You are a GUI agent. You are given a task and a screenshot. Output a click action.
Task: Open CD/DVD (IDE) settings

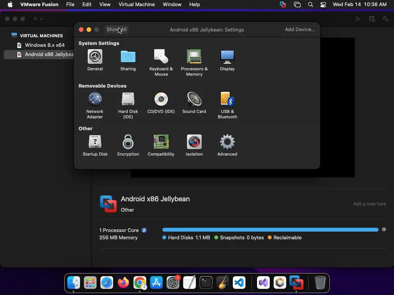click(x=161, y=103)
